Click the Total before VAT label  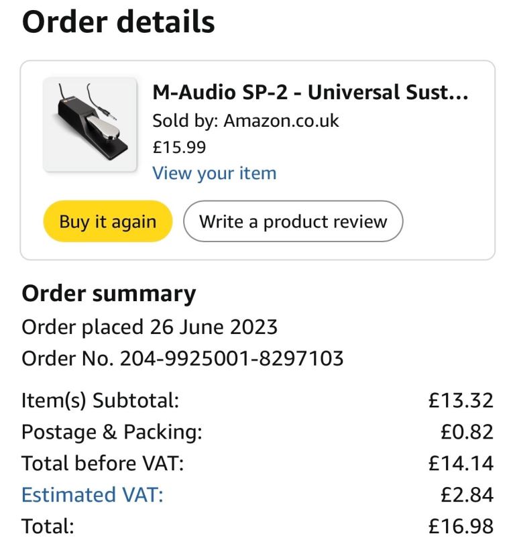click(x=103, y=463)
